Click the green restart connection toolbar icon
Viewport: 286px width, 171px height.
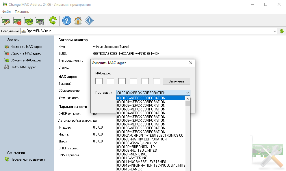click(53, 20)
